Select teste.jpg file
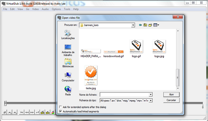Screen dimensions: 208x121 pos(91,77)
